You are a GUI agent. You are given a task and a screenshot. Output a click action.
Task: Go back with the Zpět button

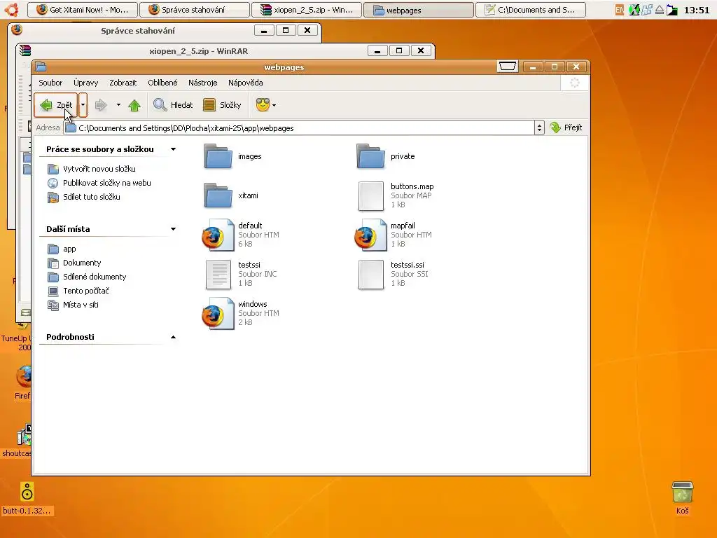click(x=56, y=105)
